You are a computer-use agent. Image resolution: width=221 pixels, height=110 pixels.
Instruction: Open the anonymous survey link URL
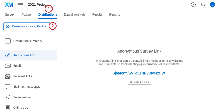click(139, 73)
